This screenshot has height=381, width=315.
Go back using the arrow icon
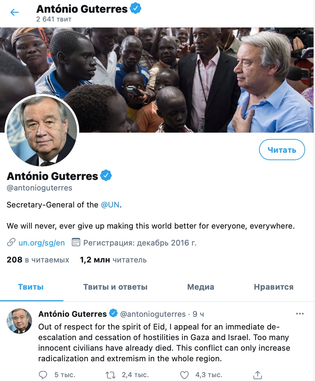tap(14, 12)
